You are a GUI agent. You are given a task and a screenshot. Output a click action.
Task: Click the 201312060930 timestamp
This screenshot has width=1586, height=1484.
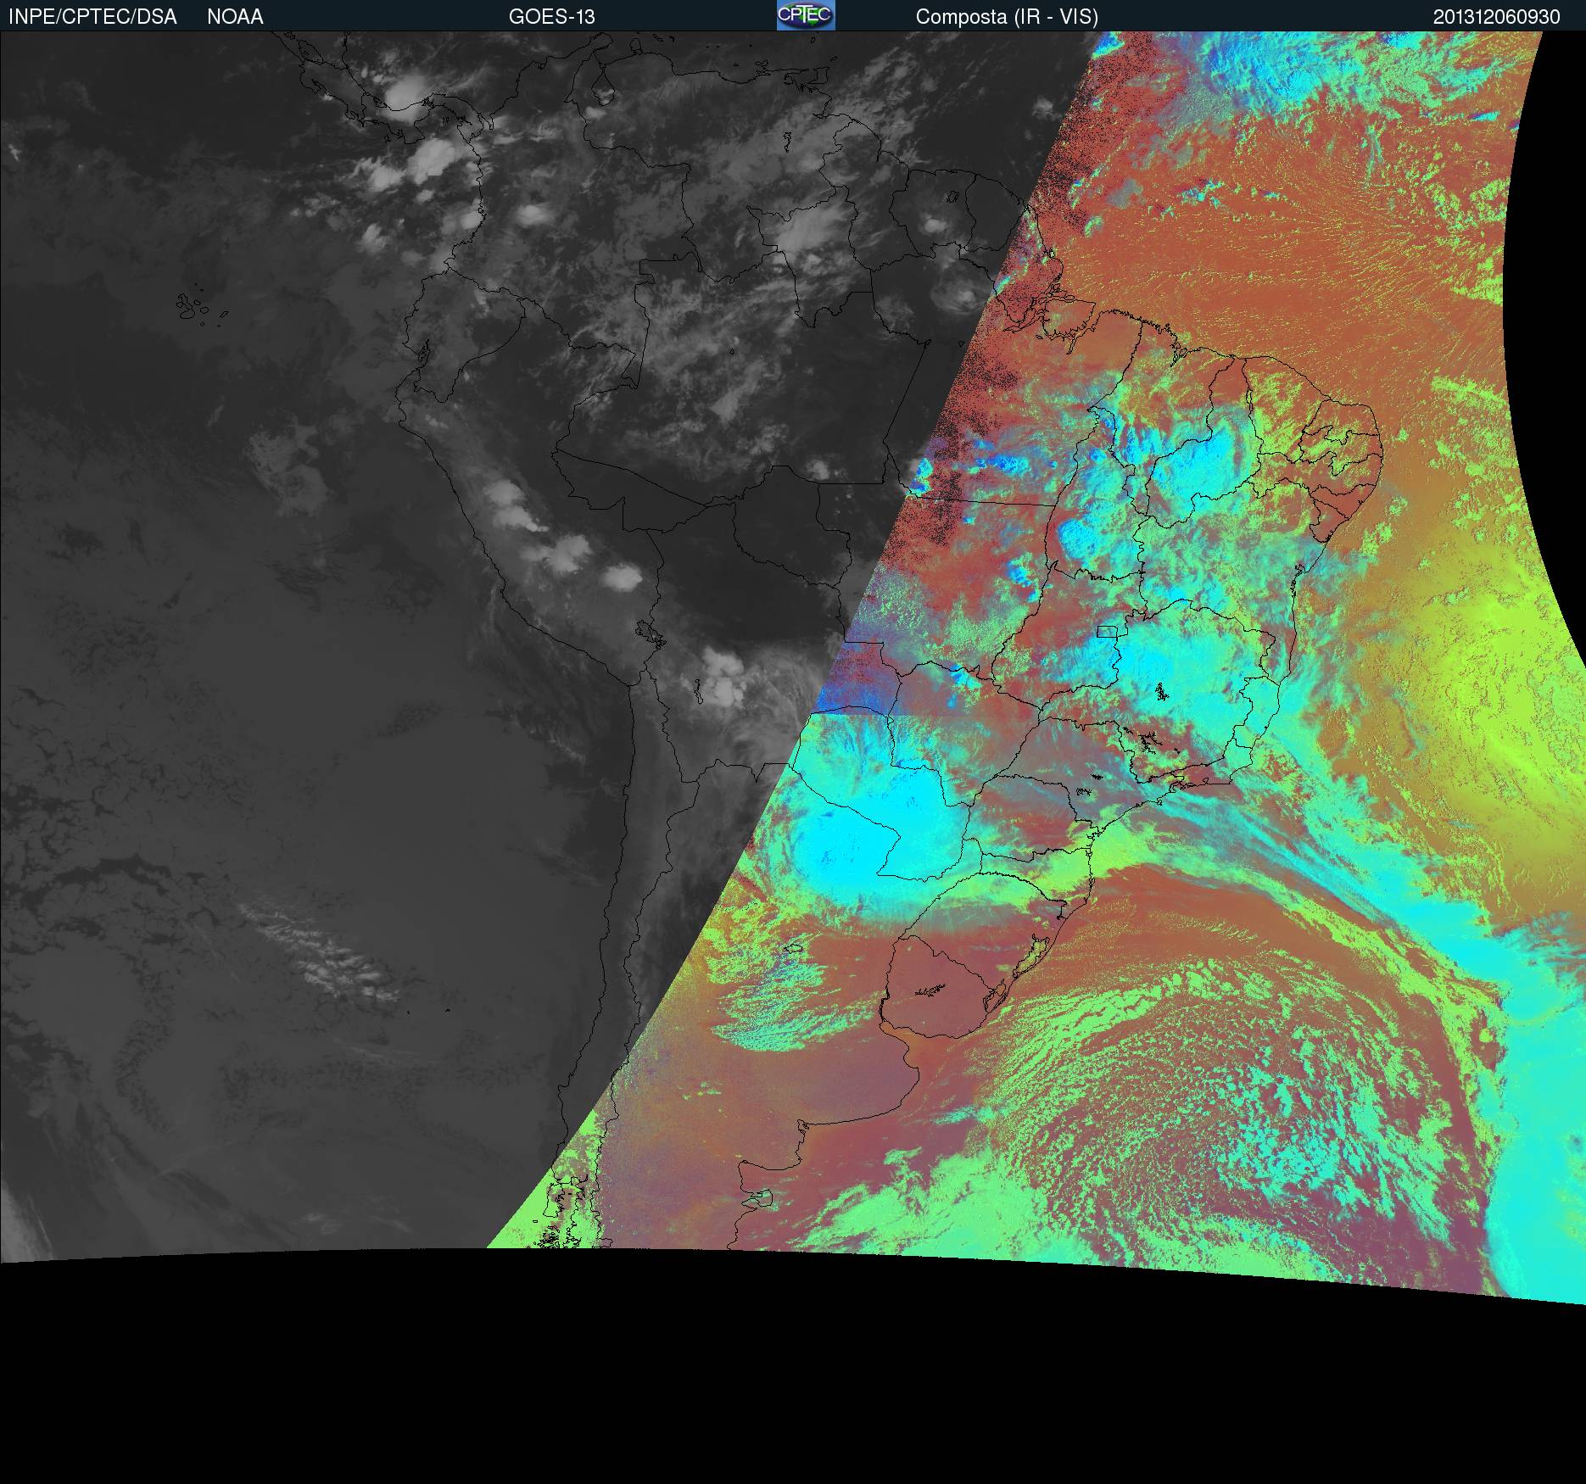pyautogui.click(x=1496, y=17)
